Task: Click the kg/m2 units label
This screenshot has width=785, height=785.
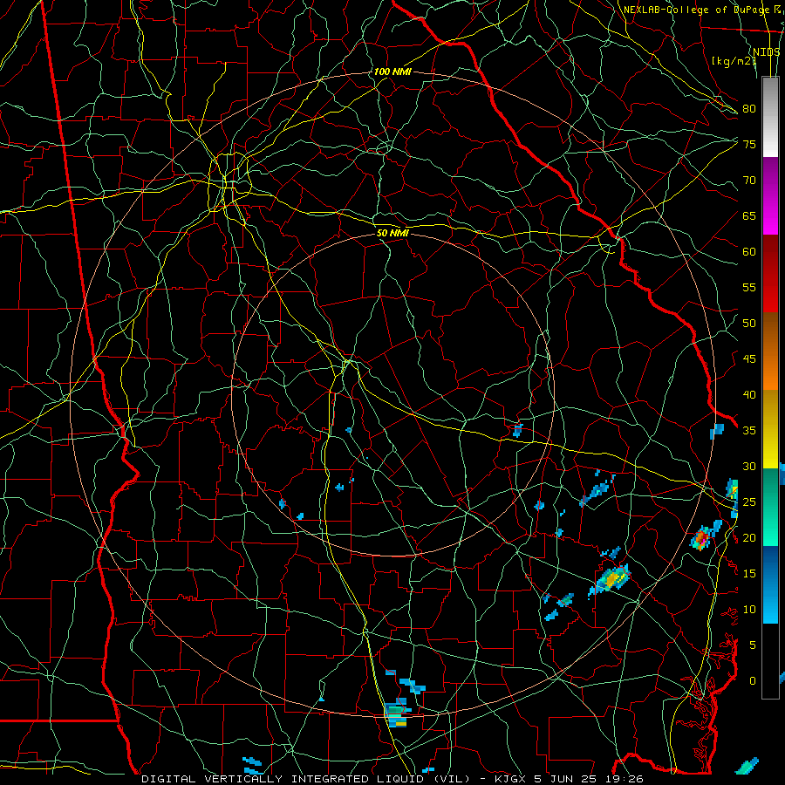Action: click(734, 61)
